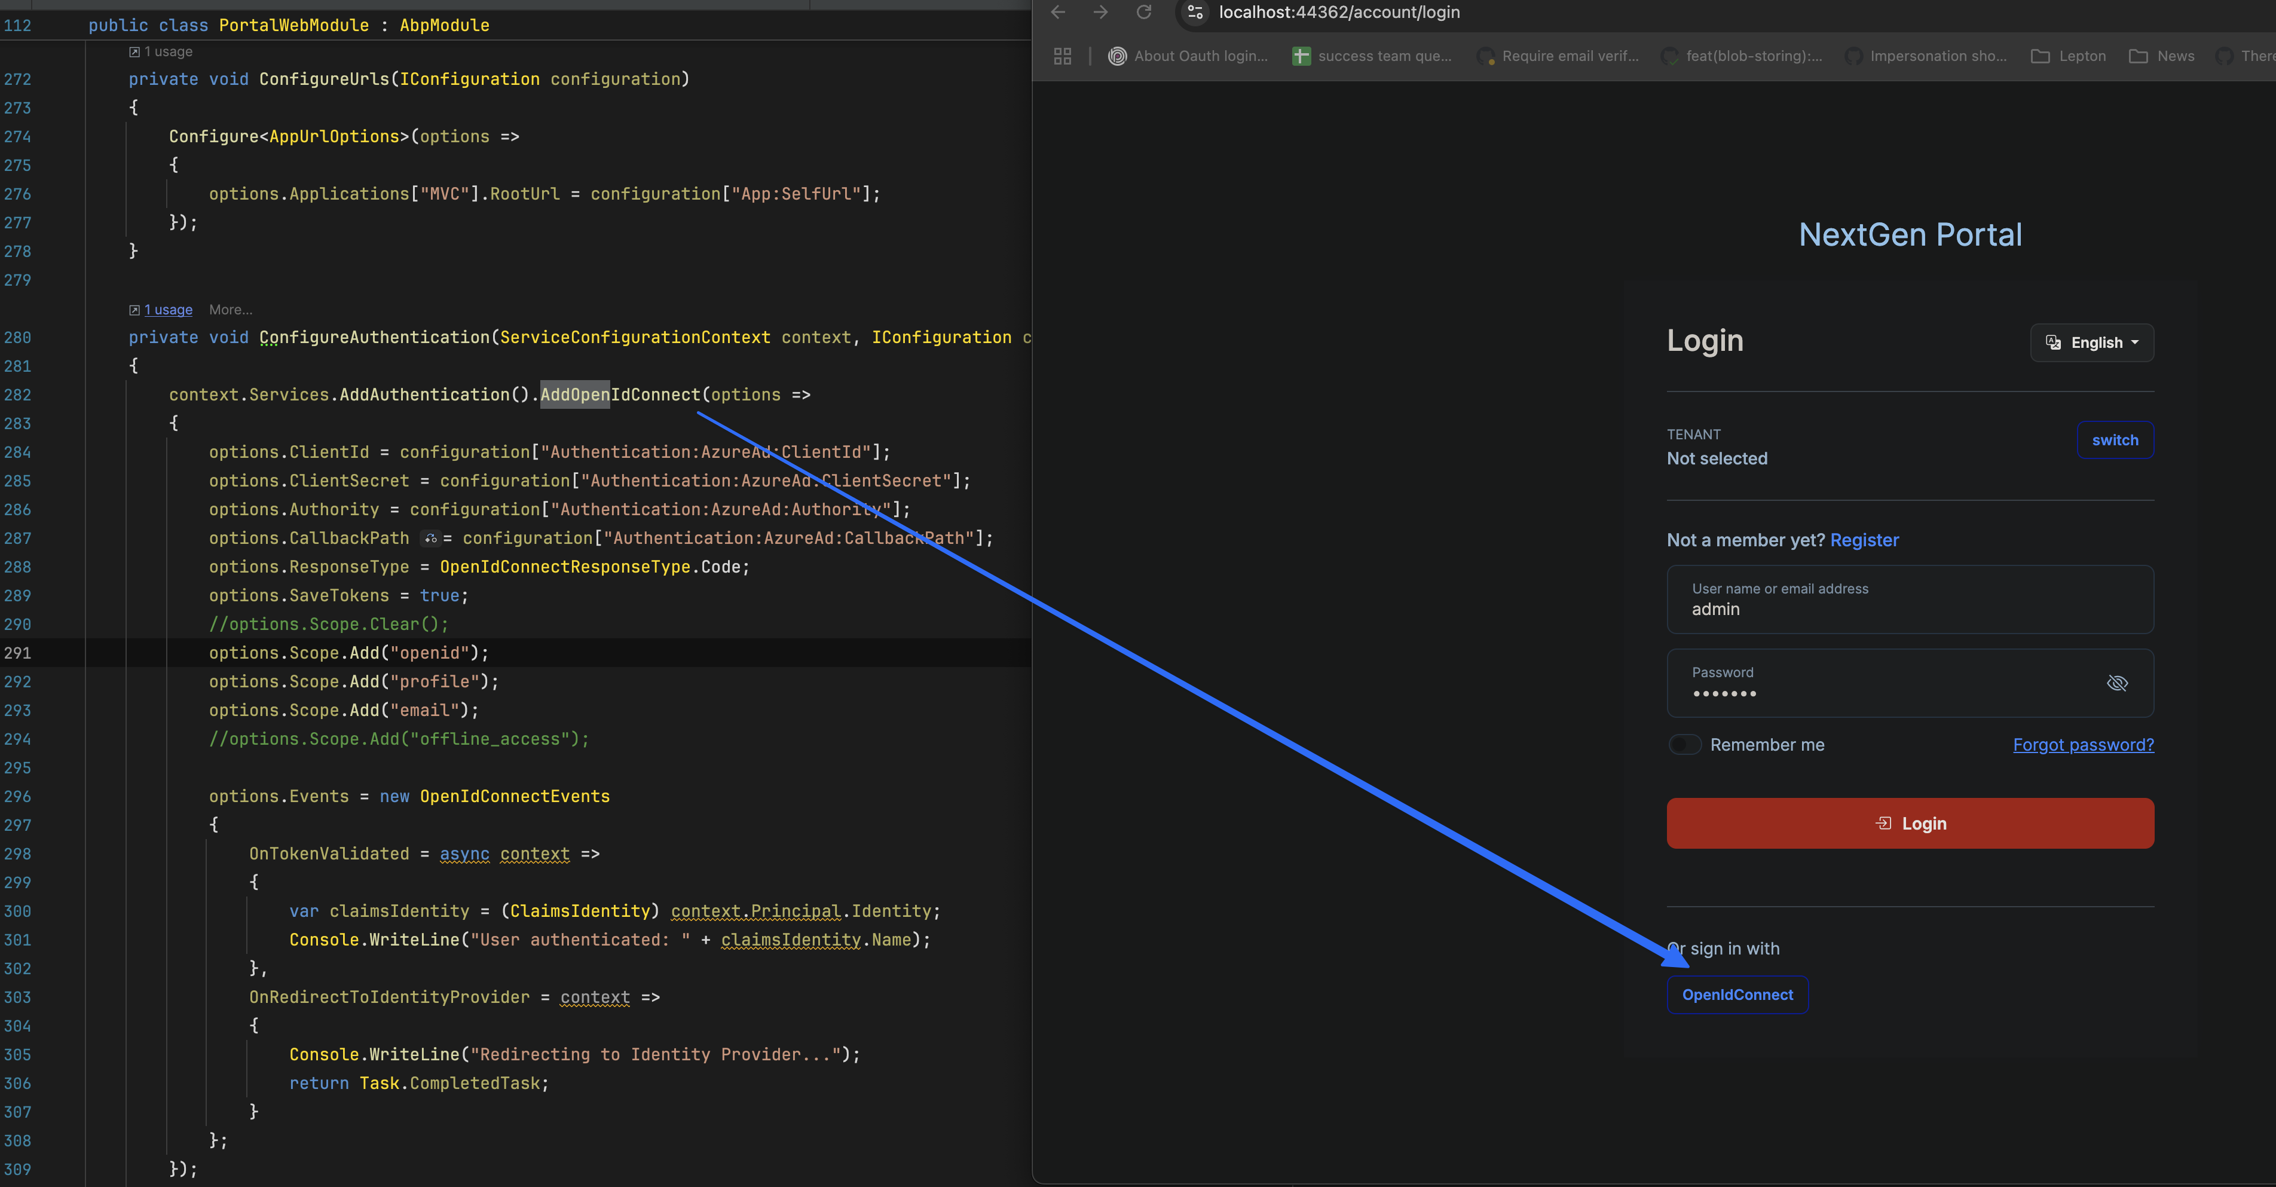
Task: Toggle password visibility eye icon
Action: (2117, 683)
